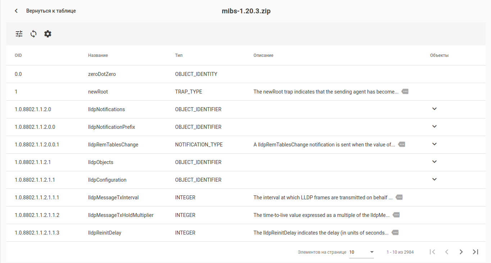This screenshot has width=491, height=263.
Task: Show full description for lldpReinitDelay
Action: (x=395, y=233)
